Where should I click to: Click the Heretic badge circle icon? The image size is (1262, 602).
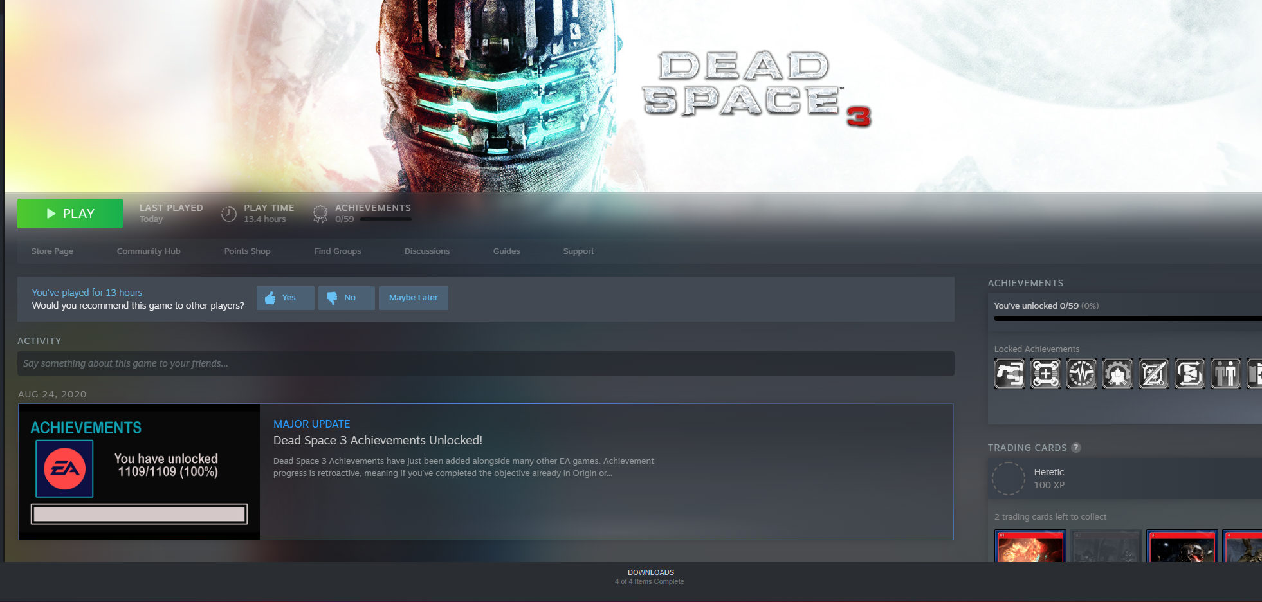pos(1009,479)
